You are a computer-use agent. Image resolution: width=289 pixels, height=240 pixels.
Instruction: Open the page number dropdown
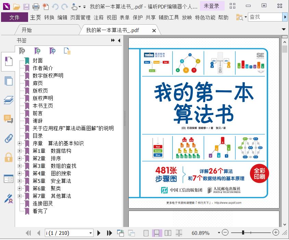pyautogui.click(x=90, y=233)
